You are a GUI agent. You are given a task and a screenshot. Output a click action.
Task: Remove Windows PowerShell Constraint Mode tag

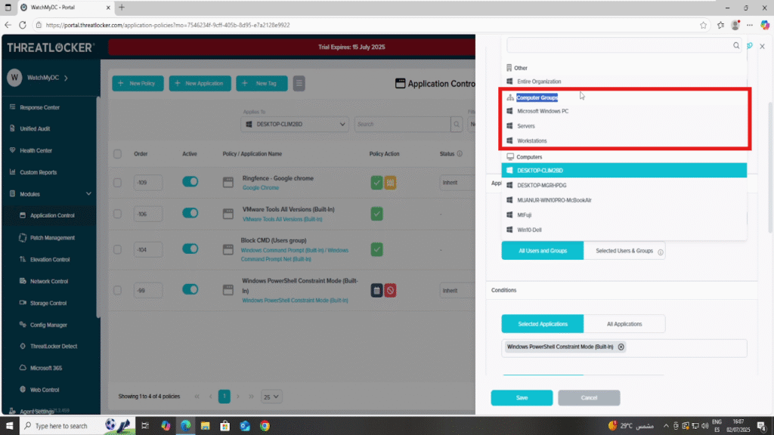(x=621, y=347)
